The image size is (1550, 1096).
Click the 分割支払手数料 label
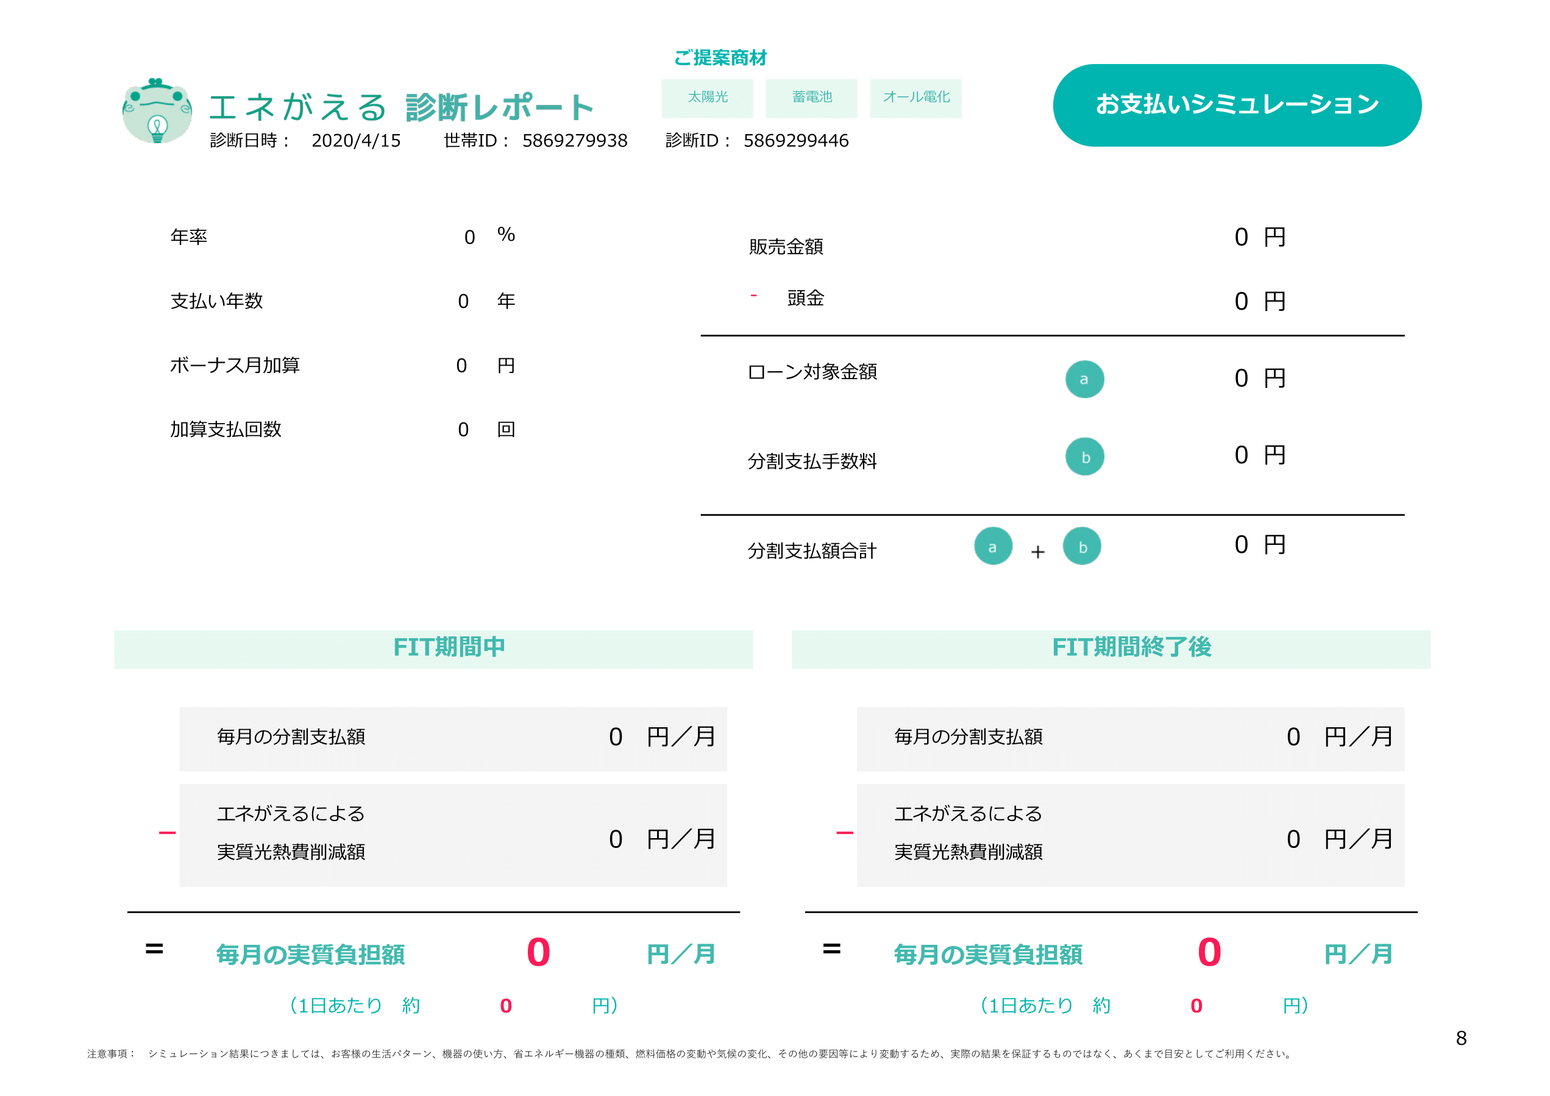coord(812,461)
